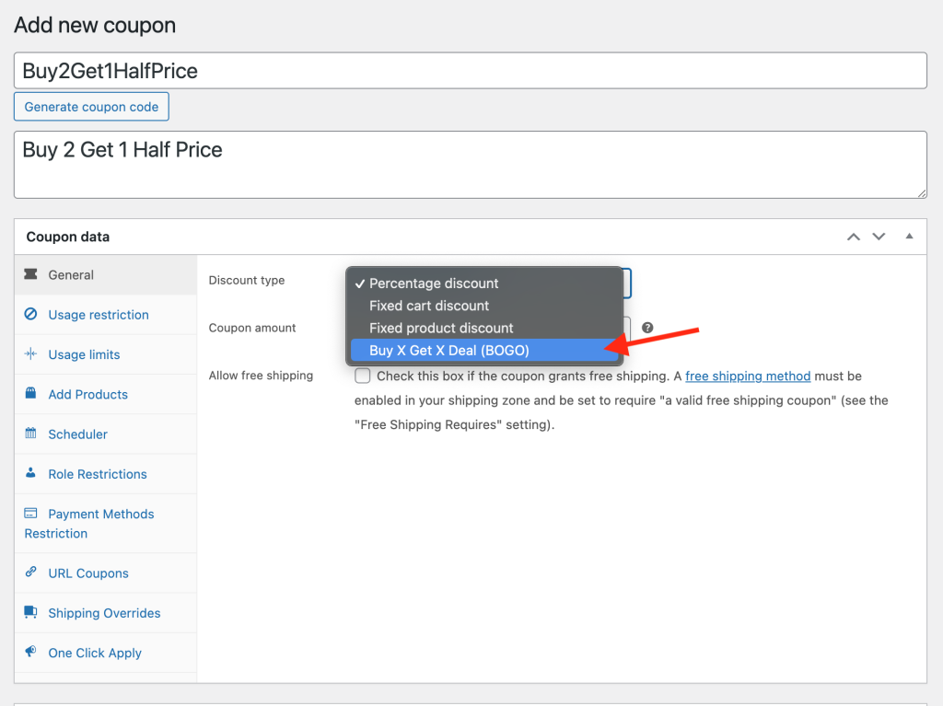Move Coupon data panel down
Image resolution: width=943 pixels, height=706 pixels.
879,237
